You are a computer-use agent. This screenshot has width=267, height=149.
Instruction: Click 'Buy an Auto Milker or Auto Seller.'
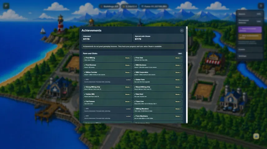(x=144, y=118)
